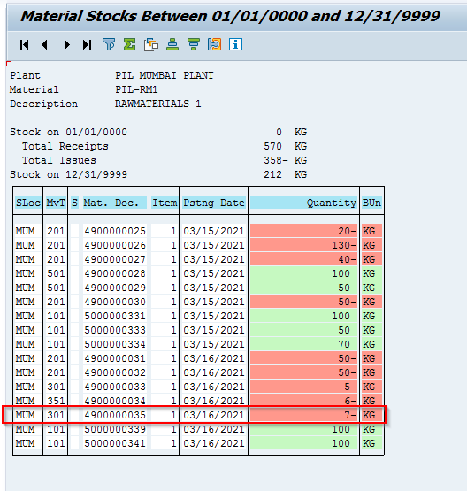Screen dimensions: 467x491
Task: Sort descending using toolbar icon
Action: [194, 44]
